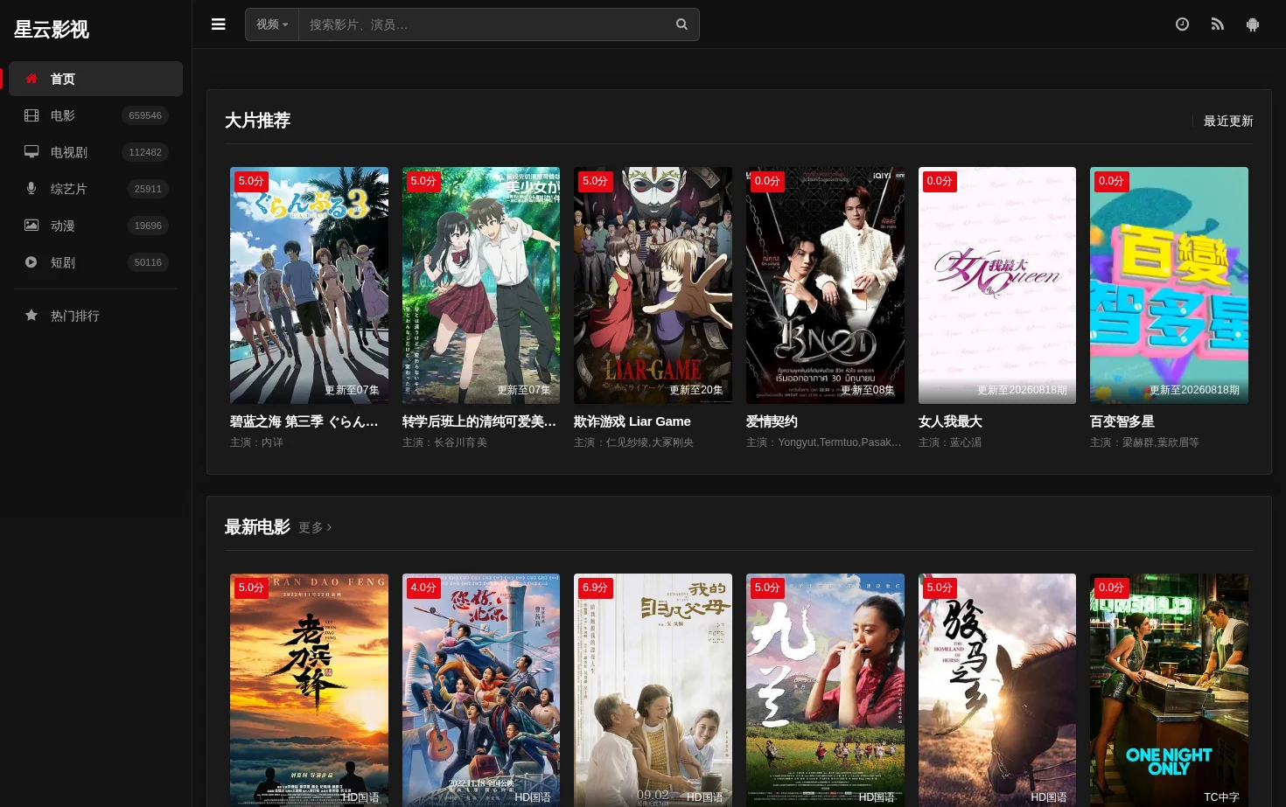
Task: Click the microphone icon beside 综艺片
Action: pos(31,189)
